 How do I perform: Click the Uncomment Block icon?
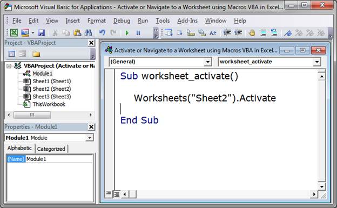(x=274, y=33)
